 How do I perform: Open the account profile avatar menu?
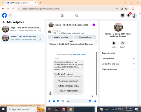pyautogui.click(x=135, y=15)
